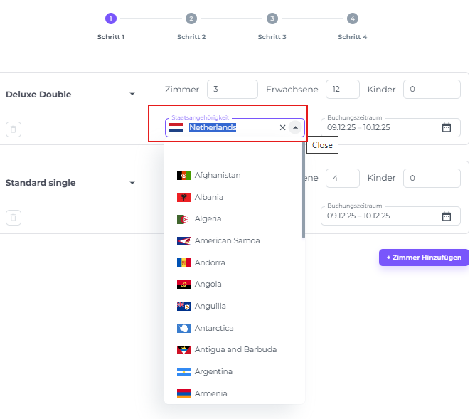Jump to Schritt 3 step

[272, 19]
